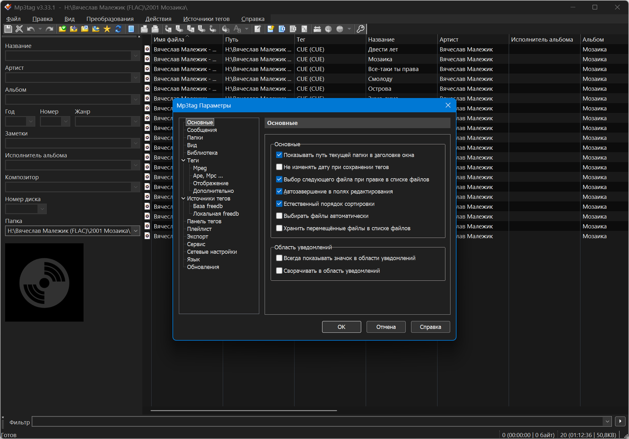Click the Save tag floppy disk icon
Screen dimensions: 629x439
8,29
